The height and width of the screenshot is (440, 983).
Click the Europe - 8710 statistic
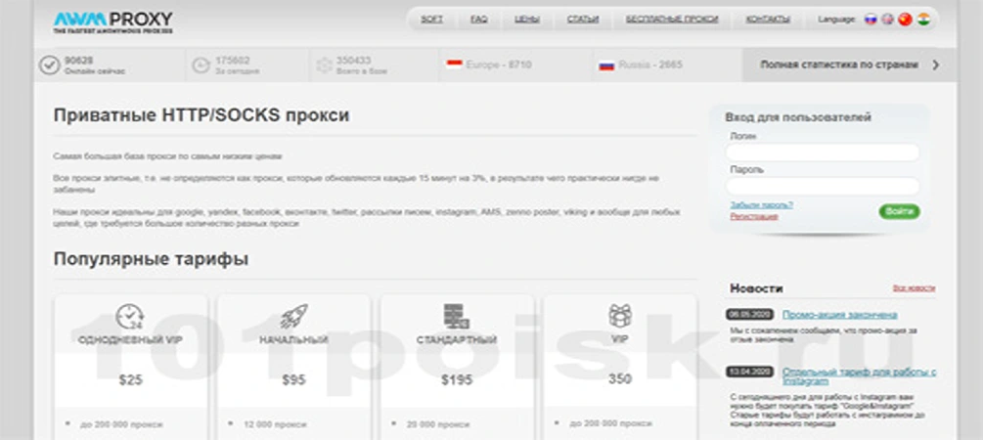(499, 65)
